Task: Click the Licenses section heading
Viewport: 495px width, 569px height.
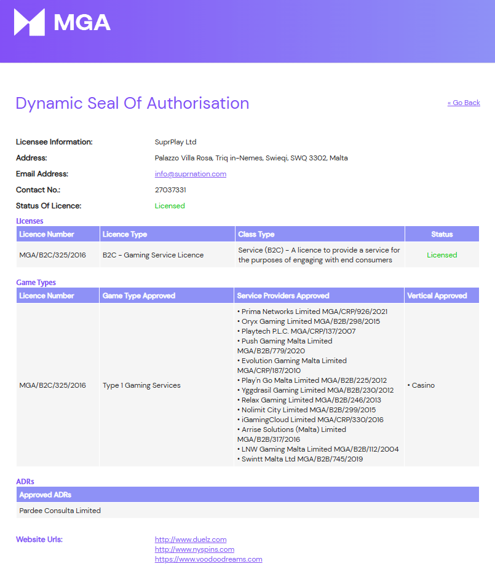Action: click(30, 221)
